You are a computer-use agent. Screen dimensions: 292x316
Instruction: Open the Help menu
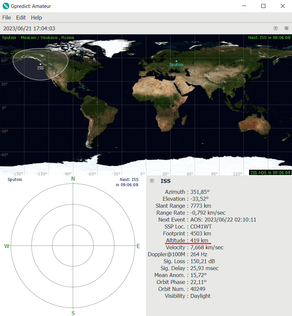click(36, 18)
